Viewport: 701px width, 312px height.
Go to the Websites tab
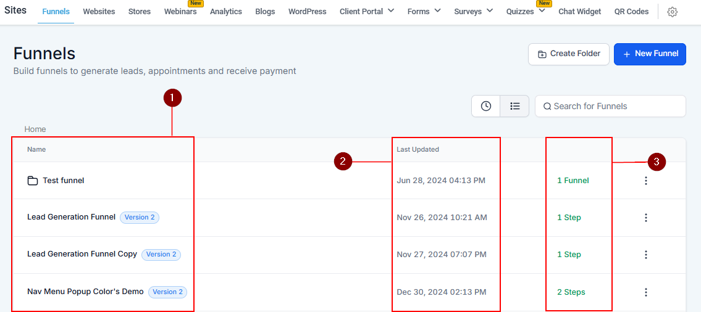99,11
